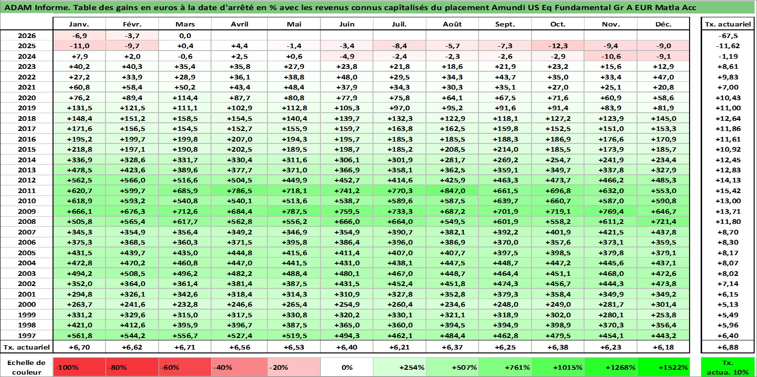Select the Juin column header

[x=347, y=24]
